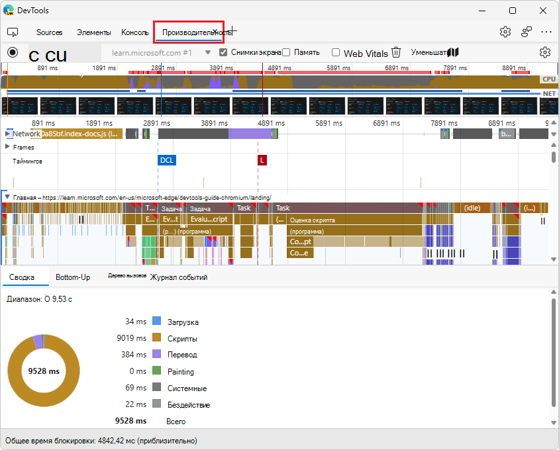The image size is (559, 450).
Task: Click the NET overview label
Action: tap(549, 94)
